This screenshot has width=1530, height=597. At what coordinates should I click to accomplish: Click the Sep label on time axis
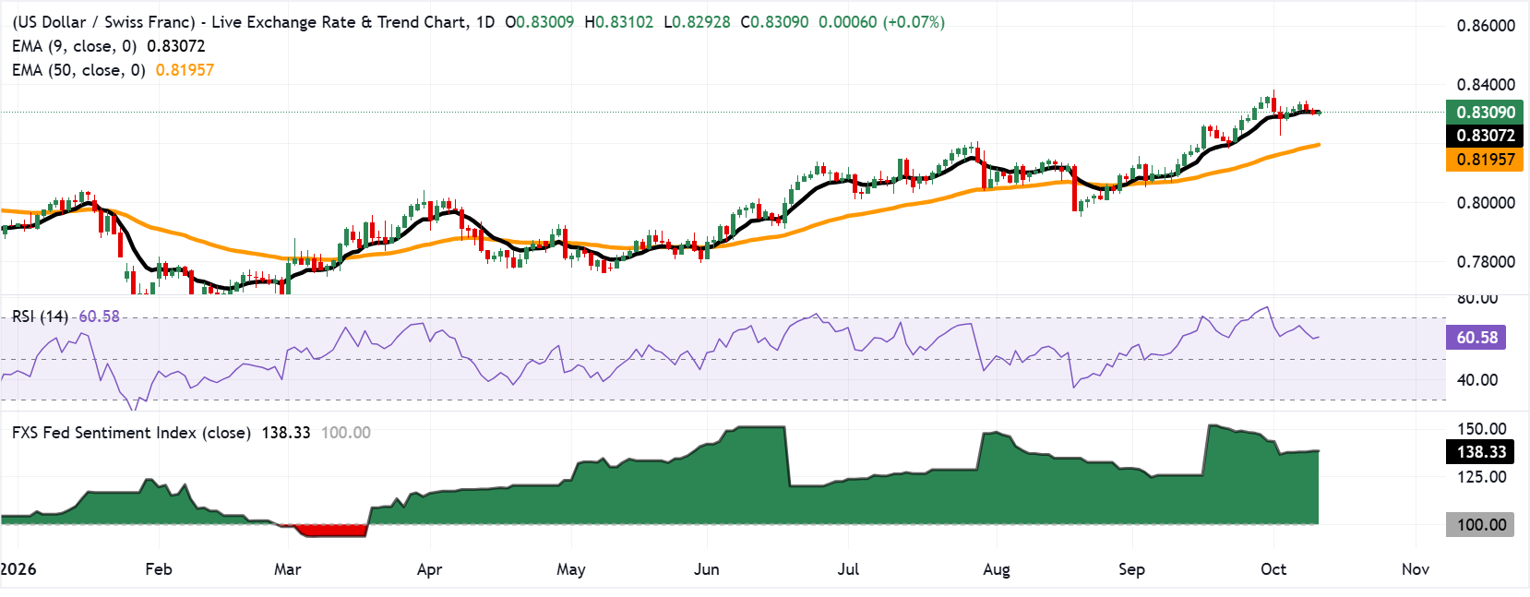tap(1132, 569)
